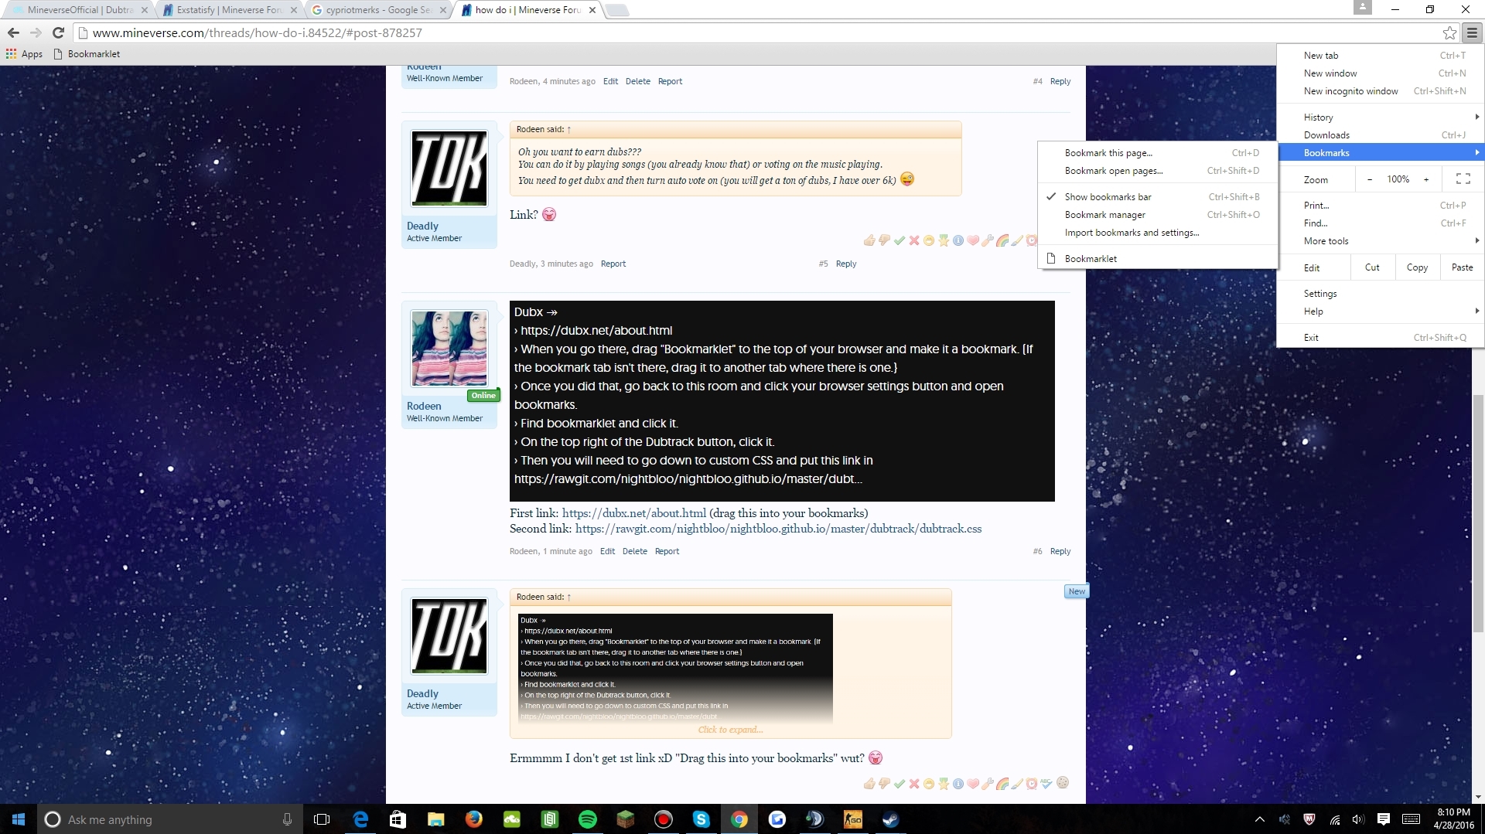1485x834 pixels.
Task: Click the thumbs-down rating under the Ermmmm post
Action: [x=884, y=783]
